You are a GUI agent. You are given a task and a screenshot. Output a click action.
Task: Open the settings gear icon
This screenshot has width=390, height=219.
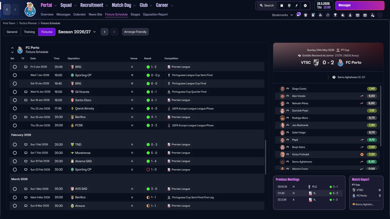pos(305,5)
